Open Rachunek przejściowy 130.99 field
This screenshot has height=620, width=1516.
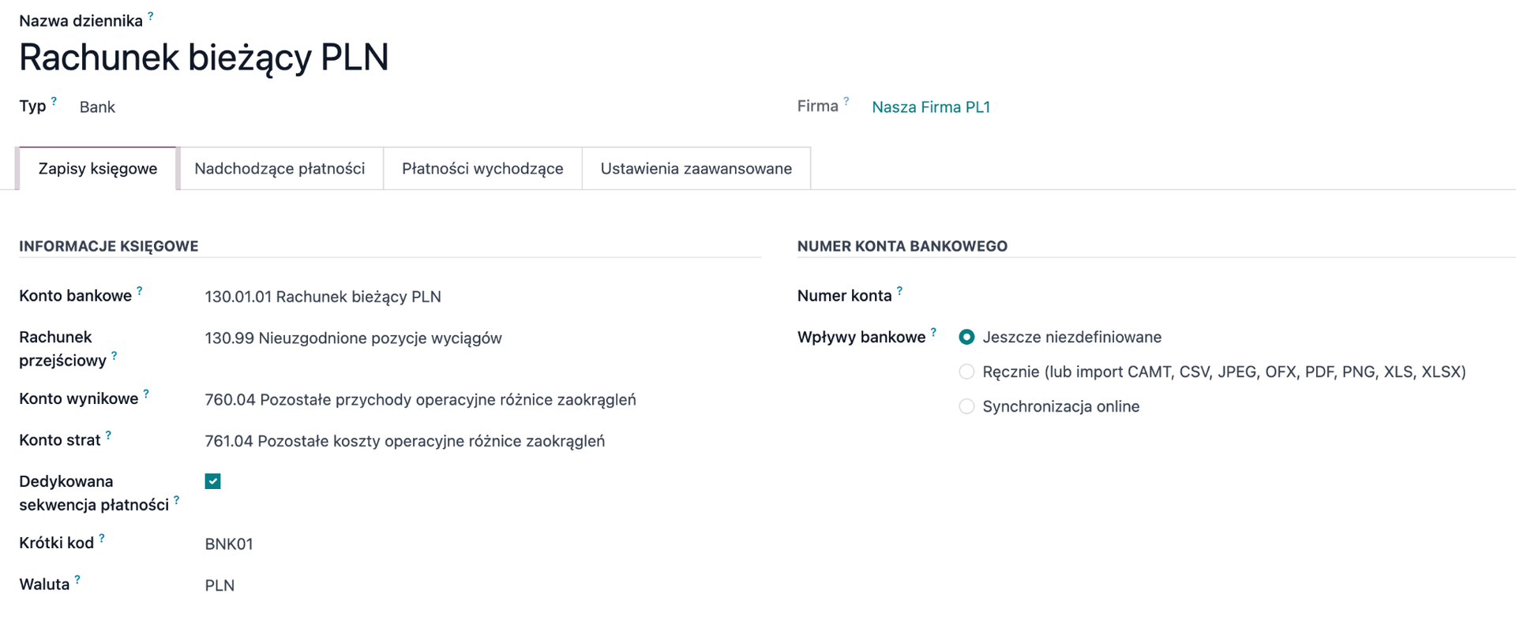pyautogui.click(x=353, y=338)
